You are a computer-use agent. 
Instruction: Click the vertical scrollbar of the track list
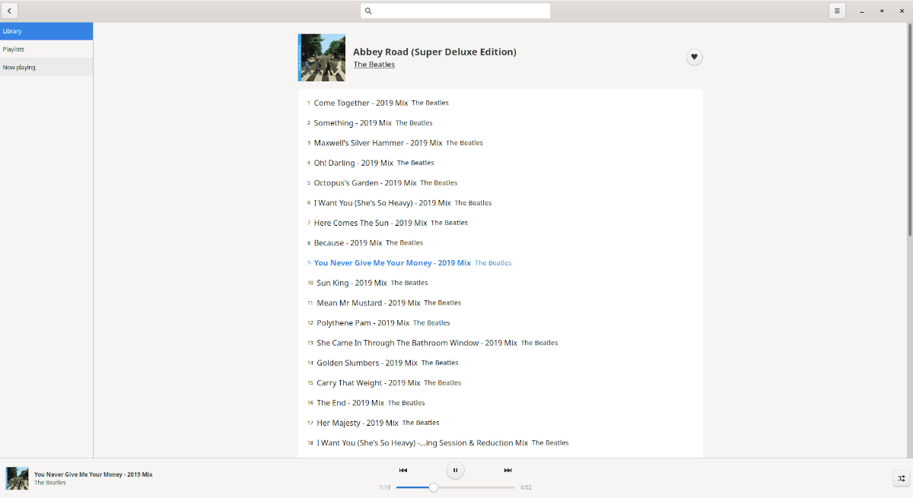[x=909, y=129]
